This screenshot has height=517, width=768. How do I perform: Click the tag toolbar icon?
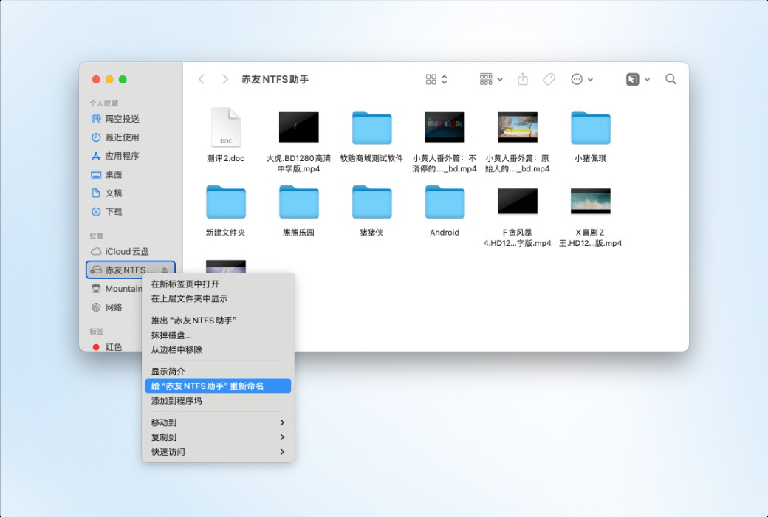pos(549,79)
